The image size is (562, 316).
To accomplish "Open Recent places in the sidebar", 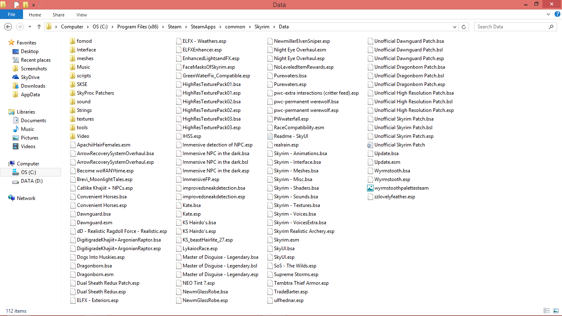I will [36, 60].
